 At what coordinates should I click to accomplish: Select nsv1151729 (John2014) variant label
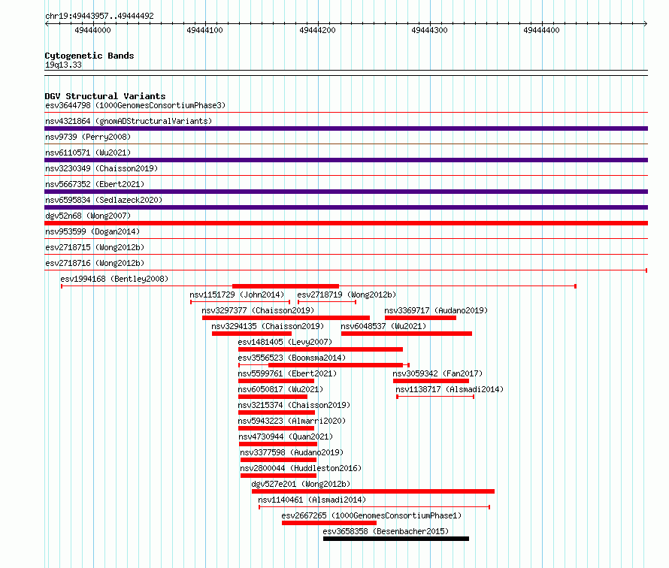(237, 295)
